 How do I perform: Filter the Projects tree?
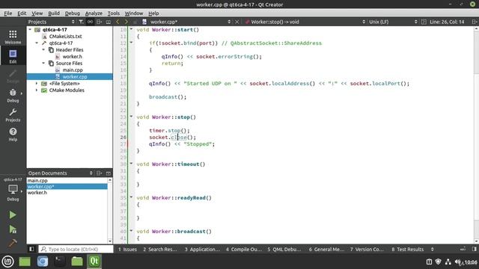click(x=81, y=22)
